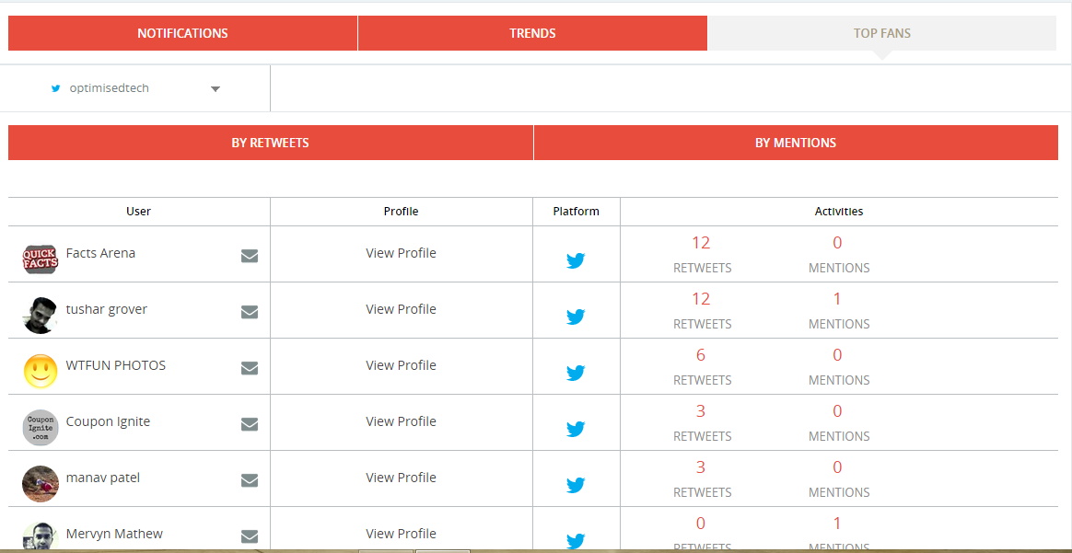Open View Profile link for tushar grover
This screenshot has width=1072, height=553.
[401, 309]
